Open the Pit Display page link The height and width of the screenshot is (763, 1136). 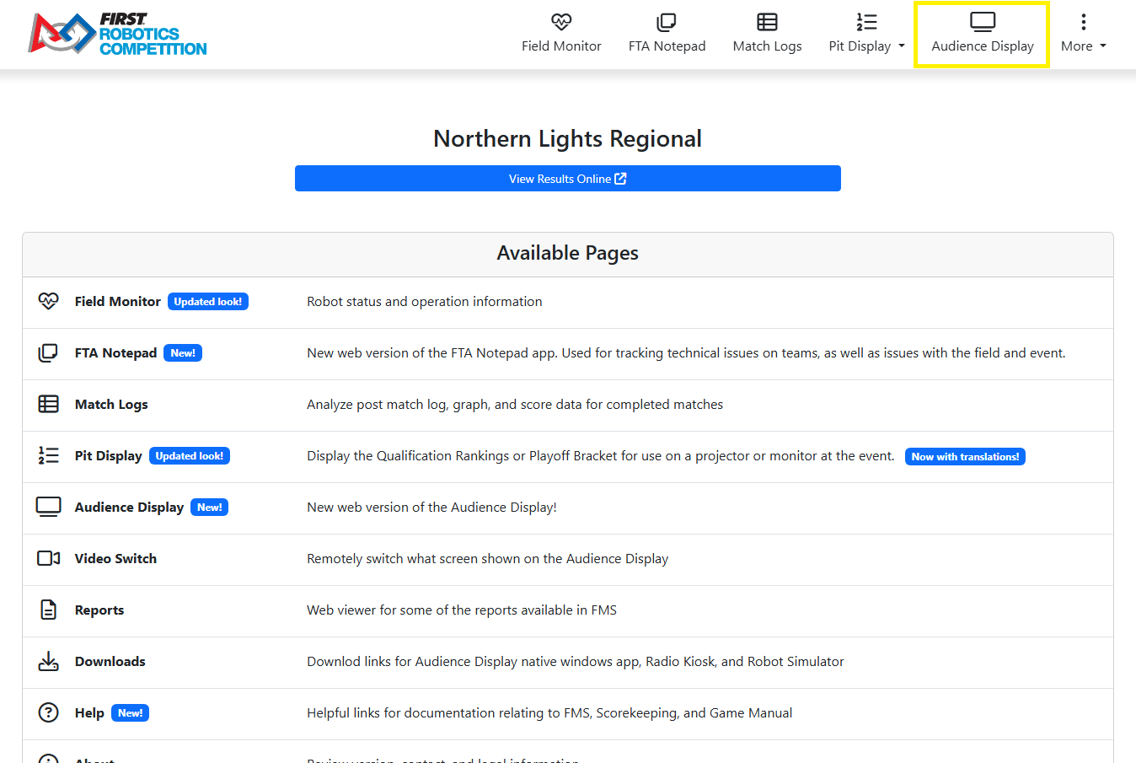(x=108, y=456)
